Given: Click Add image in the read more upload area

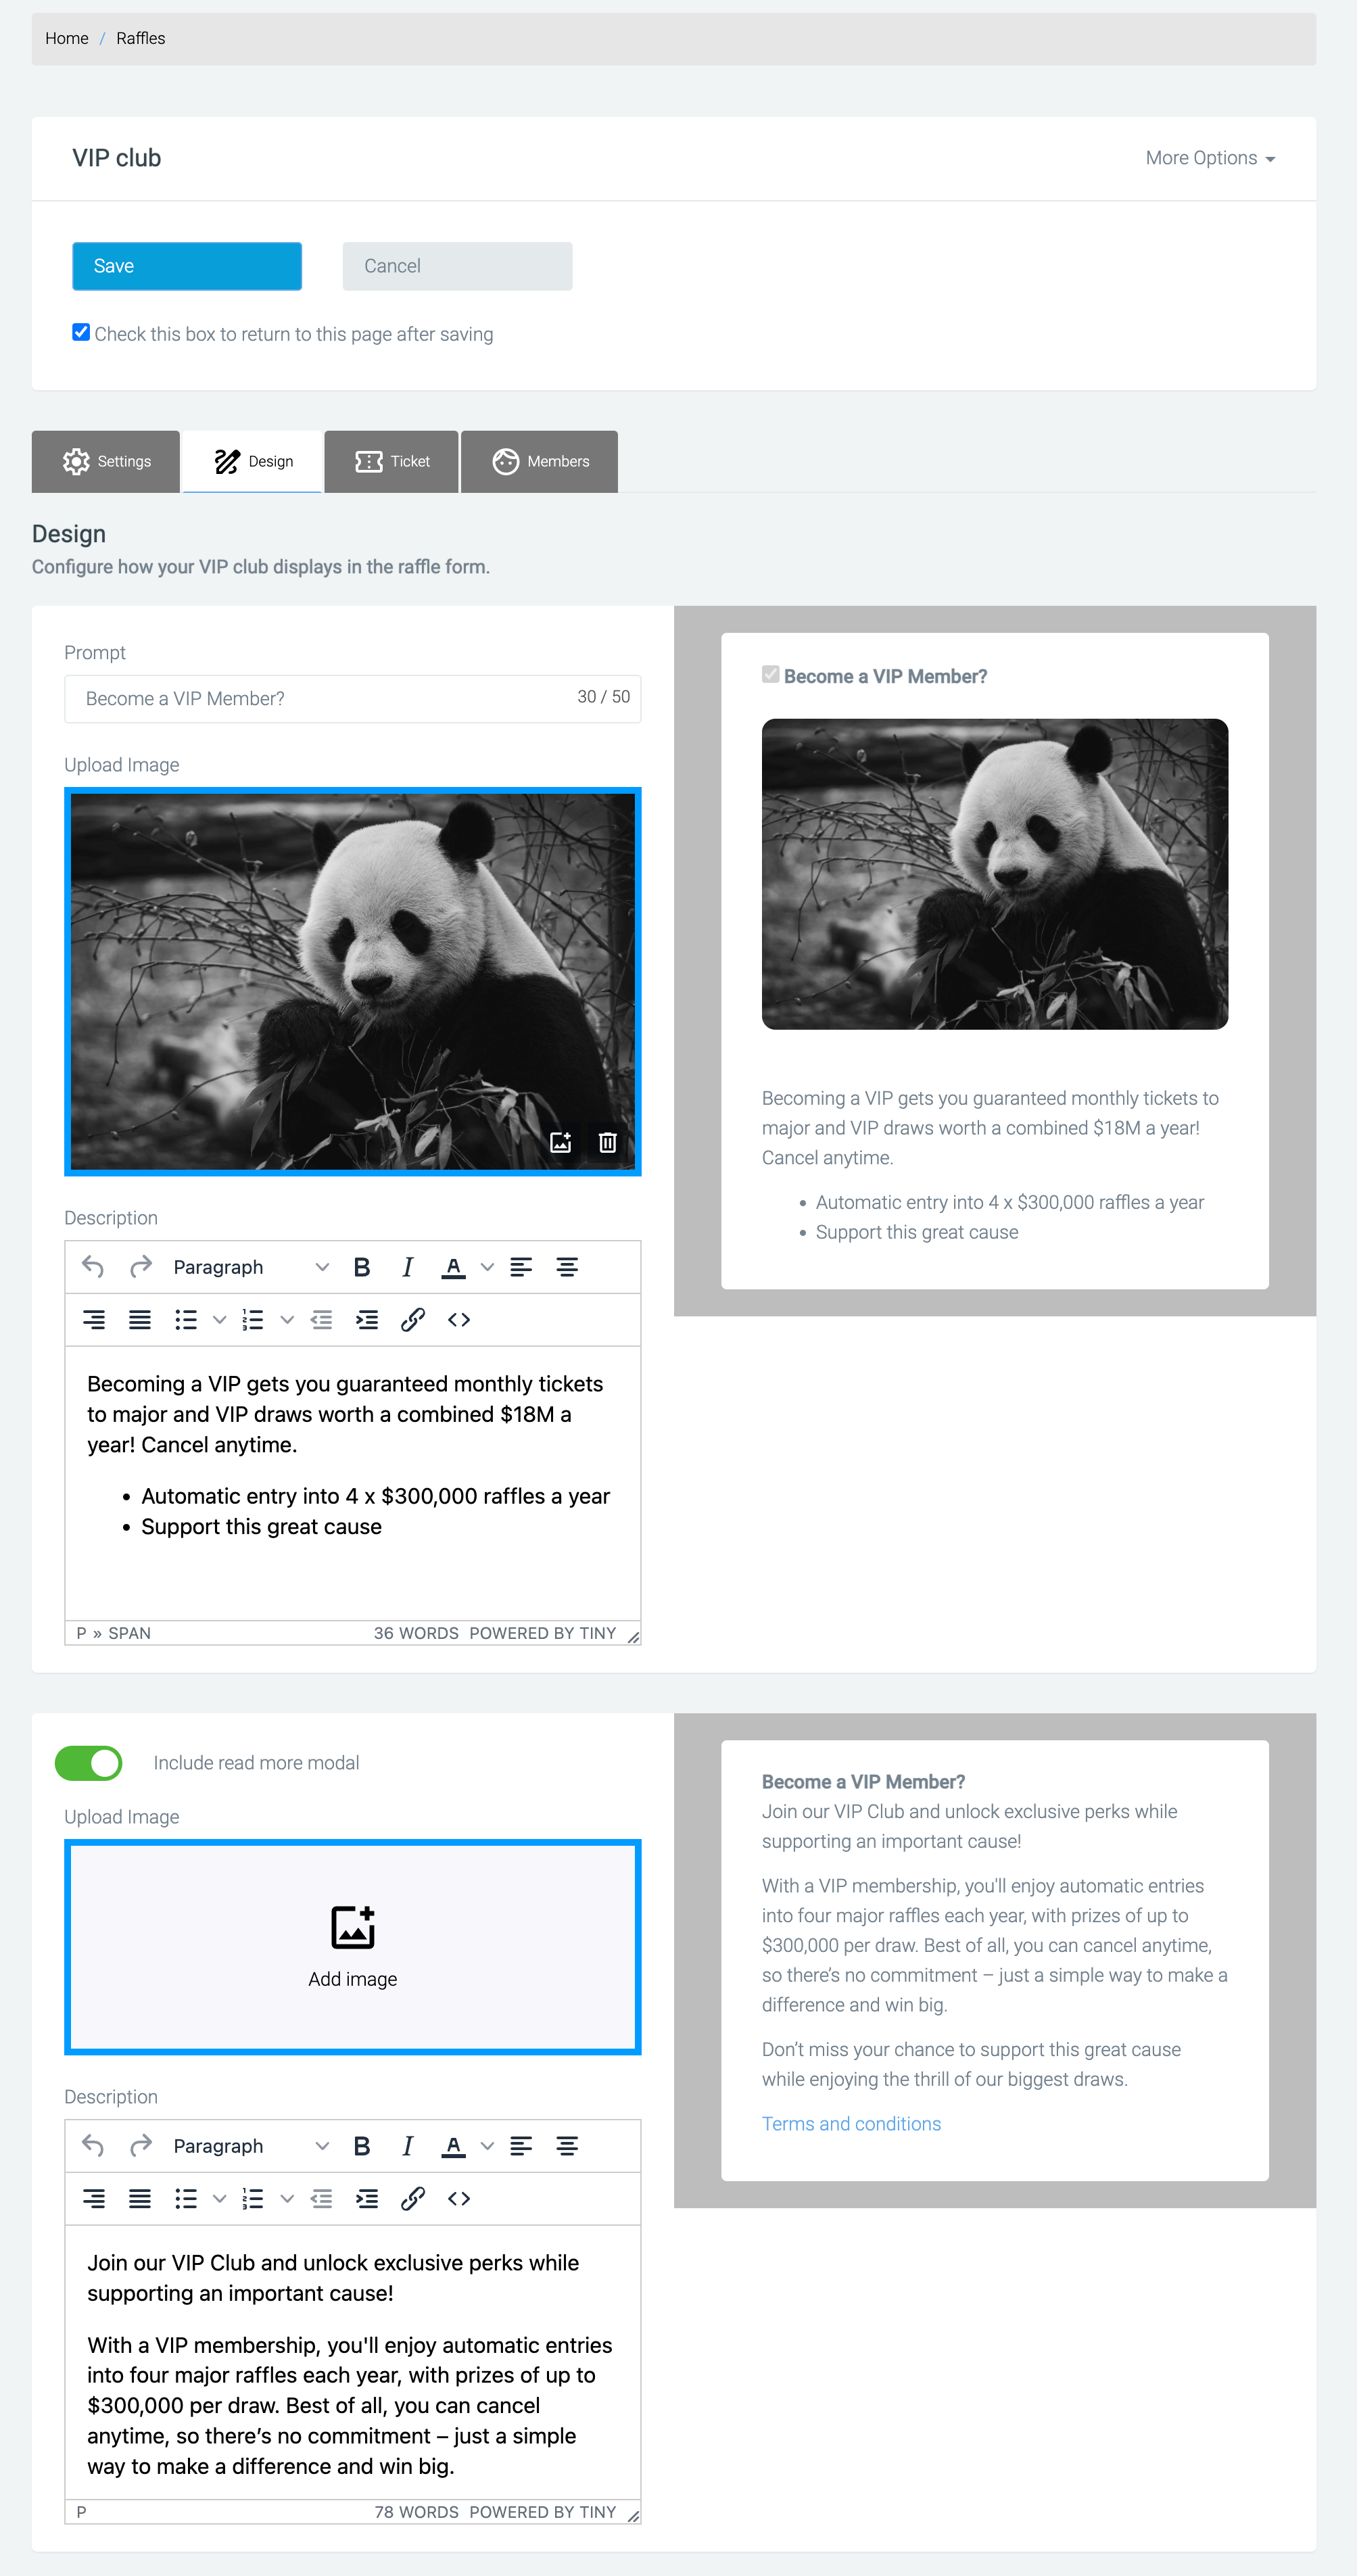Looking at the screenshot, I should click(x=352, y=1947).
